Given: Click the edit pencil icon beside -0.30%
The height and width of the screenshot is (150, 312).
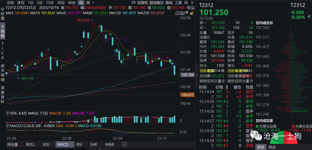Looking at the screenshot, I should [309, 16].
